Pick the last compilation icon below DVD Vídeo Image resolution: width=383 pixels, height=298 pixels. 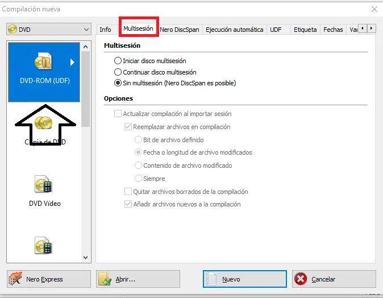coord(44,246)
